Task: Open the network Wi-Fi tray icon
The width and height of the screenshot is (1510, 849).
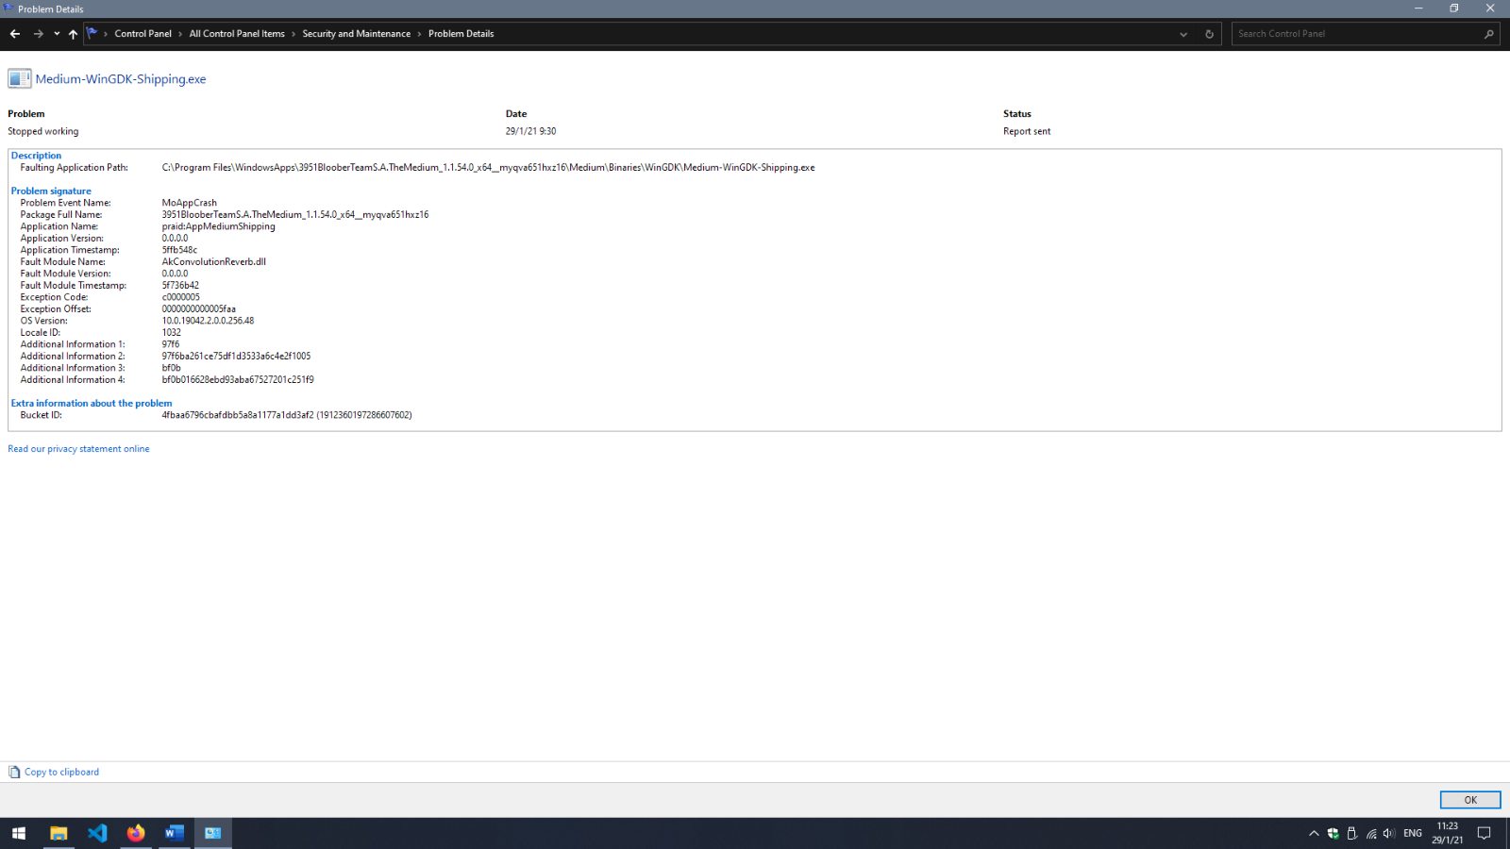Action: (x=1371, y=834)
